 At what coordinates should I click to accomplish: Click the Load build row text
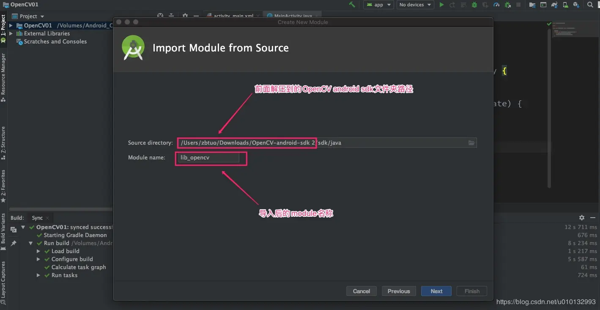65,251
